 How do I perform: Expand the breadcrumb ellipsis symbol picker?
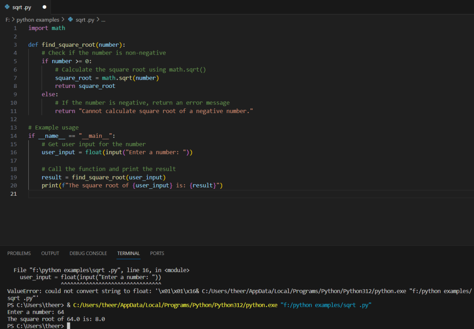pos(103,20)
